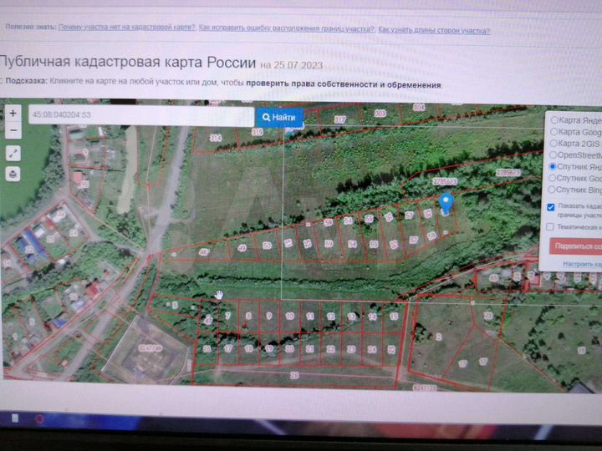The height and width of the screenshot is (451, 602).
Task: Zoom out the map with minus button
Action: 13,131
